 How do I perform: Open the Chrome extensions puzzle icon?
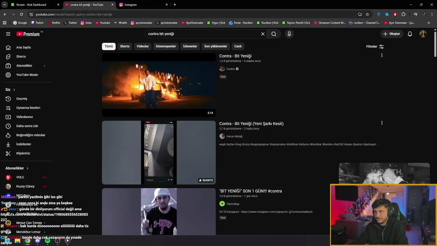click(x=404, y=14)
